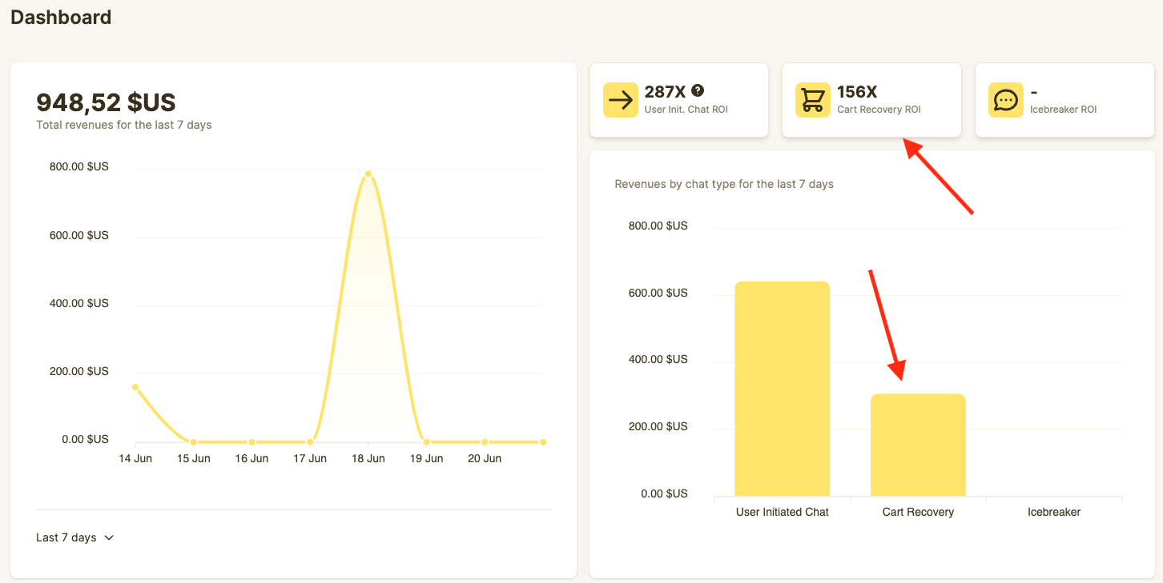The image size is (1163, 583).
Task: Click the 948,52 $US total revenue figure
Action: 106,102
